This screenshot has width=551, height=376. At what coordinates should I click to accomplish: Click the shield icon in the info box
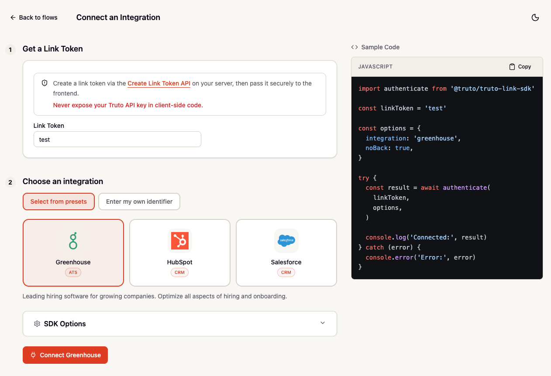point(45,83)
